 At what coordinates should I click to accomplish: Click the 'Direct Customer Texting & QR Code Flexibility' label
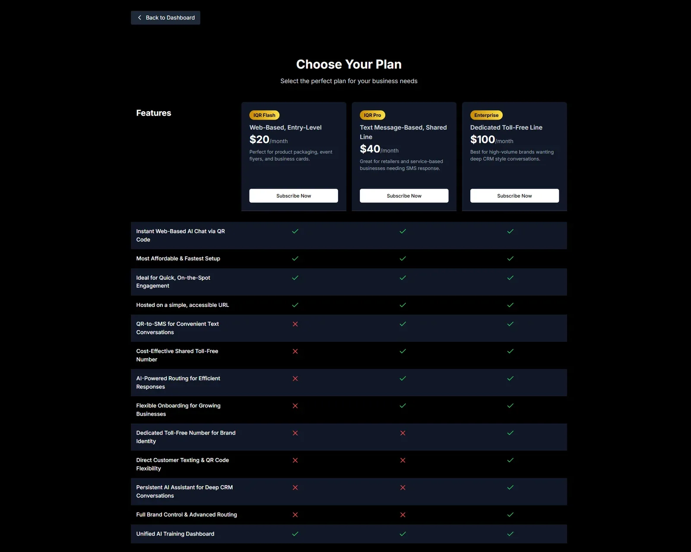(x=183, y=464)
